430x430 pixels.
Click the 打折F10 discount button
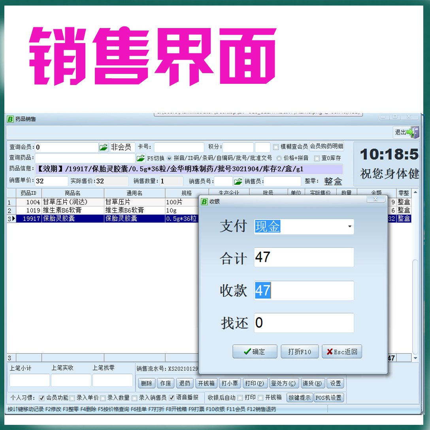(300, 351)
